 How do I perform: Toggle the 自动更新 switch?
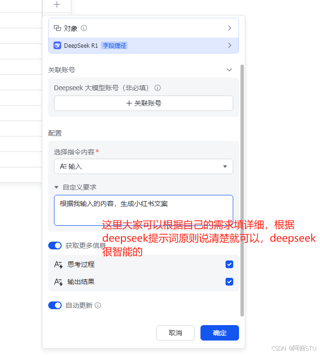click(55, 305)
